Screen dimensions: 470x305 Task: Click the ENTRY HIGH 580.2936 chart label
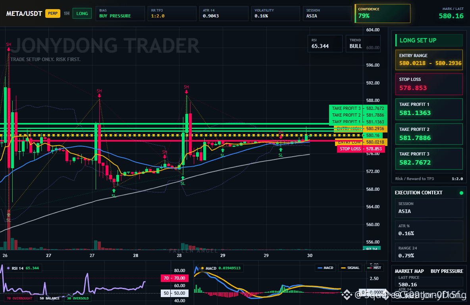360,129
